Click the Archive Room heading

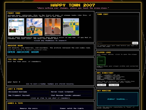(x=15, y=46)
